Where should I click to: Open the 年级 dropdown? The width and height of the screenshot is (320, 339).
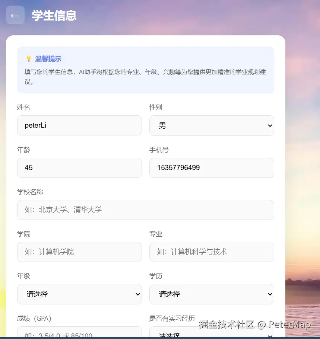tap(79, 294)
